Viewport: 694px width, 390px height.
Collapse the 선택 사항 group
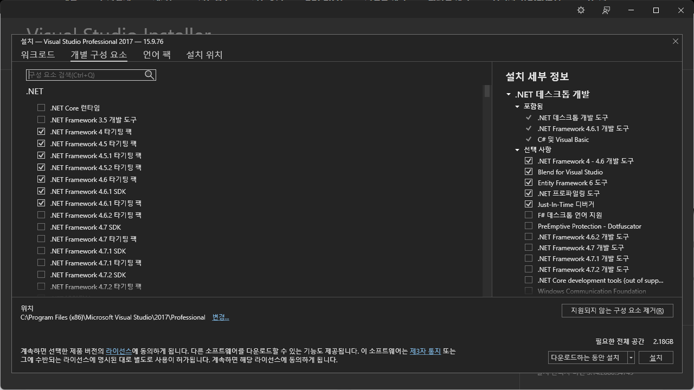pyautogui.click(x=517, y=150)
